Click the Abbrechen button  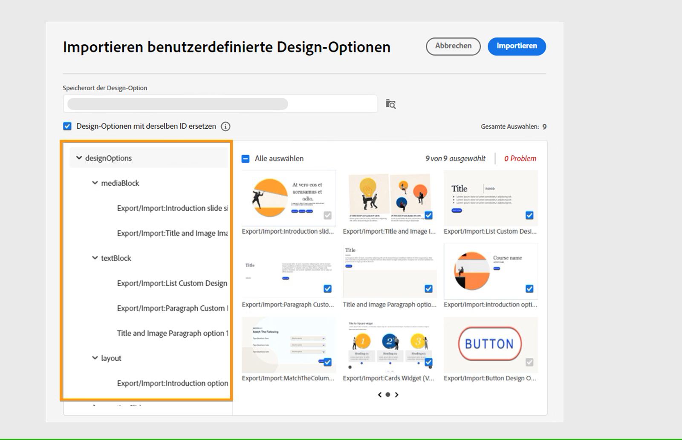pyautogui.click(x=453, y=46)
